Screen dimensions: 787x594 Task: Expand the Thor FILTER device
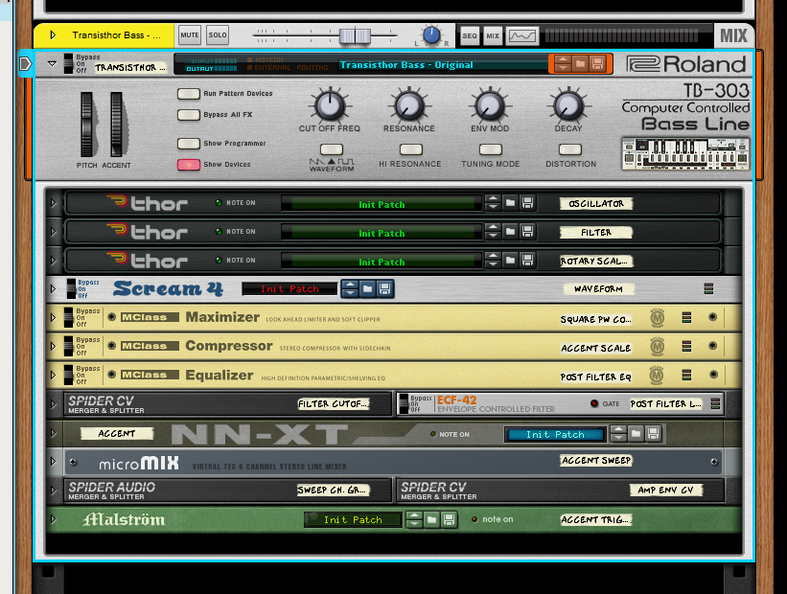(x=53, y=231)
